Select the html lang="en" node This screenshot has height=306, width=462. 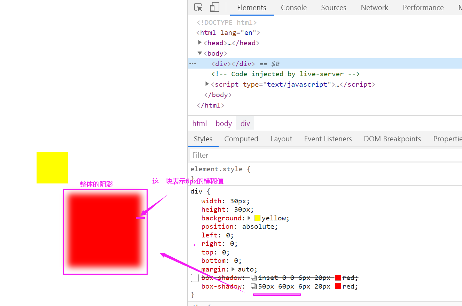coord(228,33)
